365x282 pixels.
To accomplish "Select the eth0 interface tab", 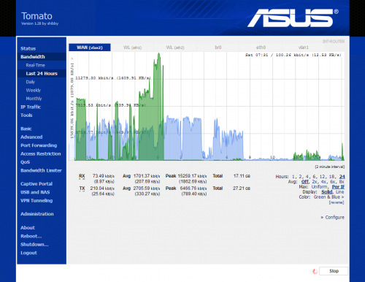I will coord(261,47).
